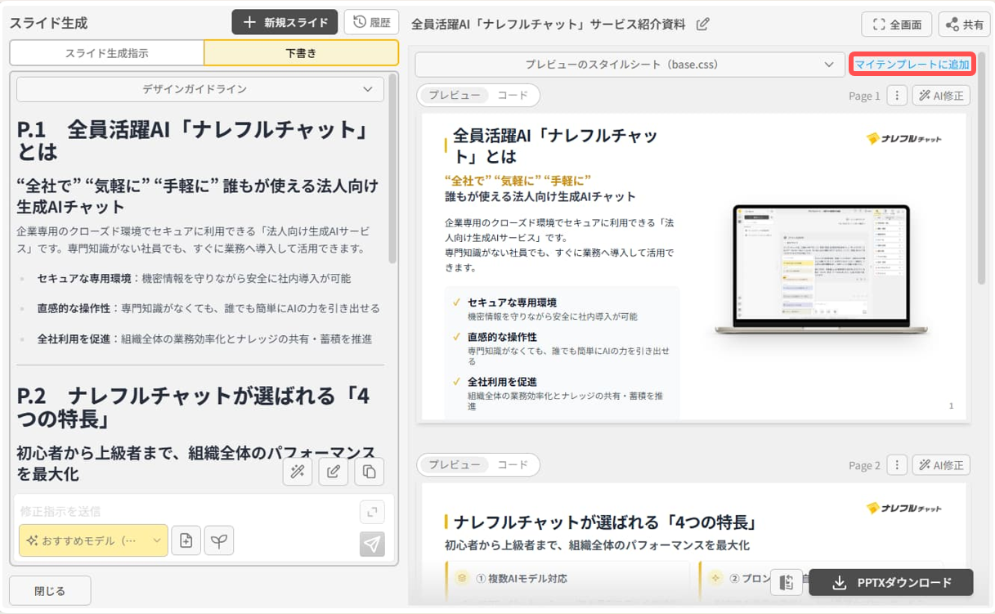Click the pencil icon beside the document title
995x614 pixels.
pos(702,25)
